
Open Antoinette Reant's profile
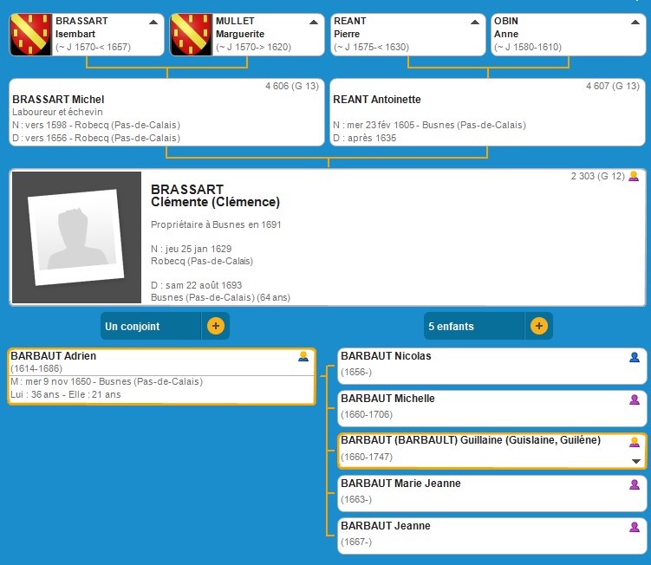pos(377,100)
